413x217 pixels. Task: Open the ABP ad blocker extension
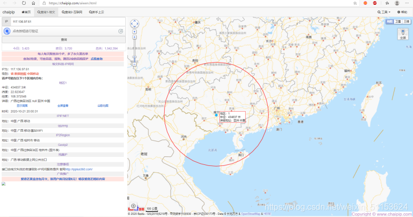click(375, 3)
